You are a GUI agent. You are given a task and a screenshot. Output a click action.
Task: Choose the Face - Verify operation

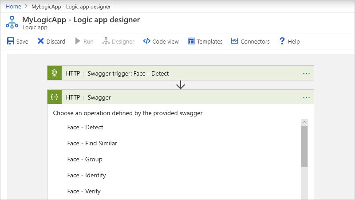coord(84,192)
